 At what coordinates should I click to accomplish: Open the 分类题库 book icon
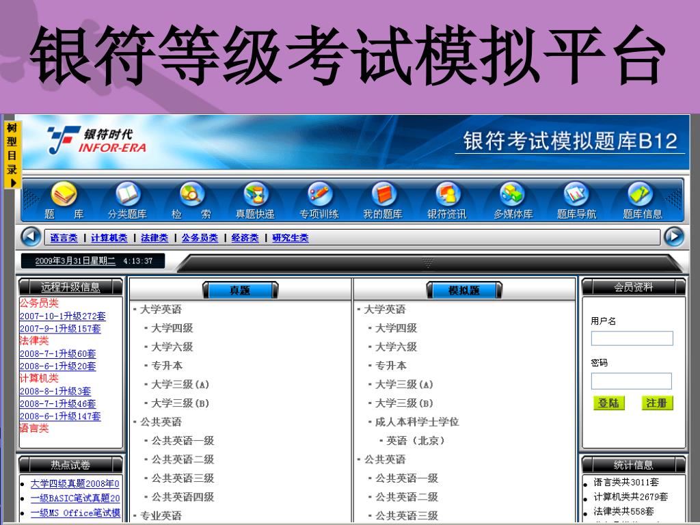tap(128, 194)
